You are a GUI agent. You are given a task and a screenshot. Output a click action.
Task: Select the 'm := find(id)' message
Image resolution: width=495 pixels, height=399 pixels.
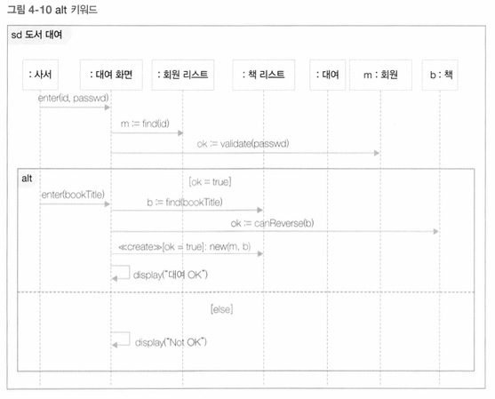coord(145,124)
